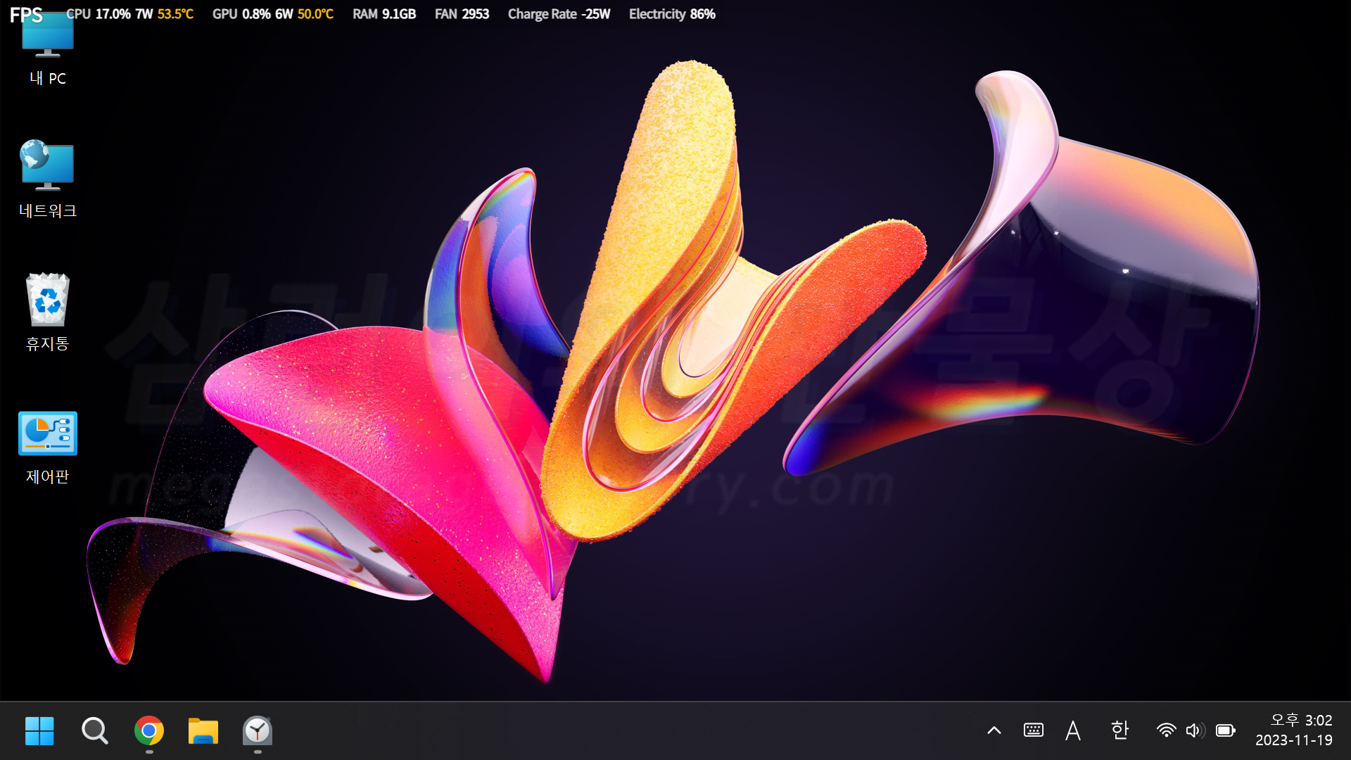Toggle the IME English A mode indicator
This screenshot has width=1351, height=760.
click(1072, 730)
